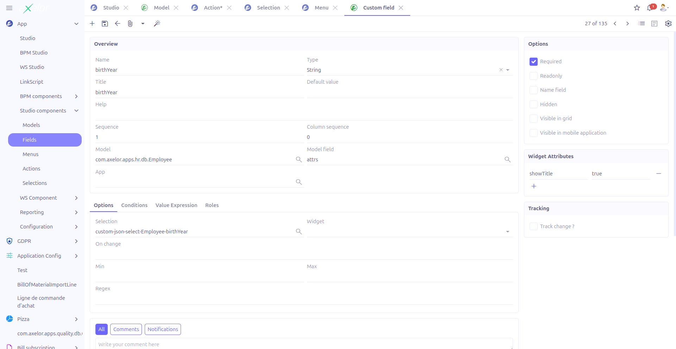Image resolution: width=676 pixels, height=349 pixels.
Task: Open the Roles tab
Action: [212, 205]
